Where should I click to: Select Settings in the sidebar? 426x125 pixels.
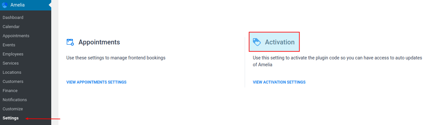(11, 118)
